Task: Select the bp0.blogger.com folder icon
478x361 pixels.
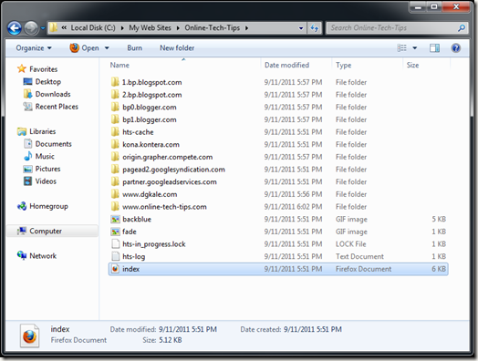Action: click(x=115, y=107)
